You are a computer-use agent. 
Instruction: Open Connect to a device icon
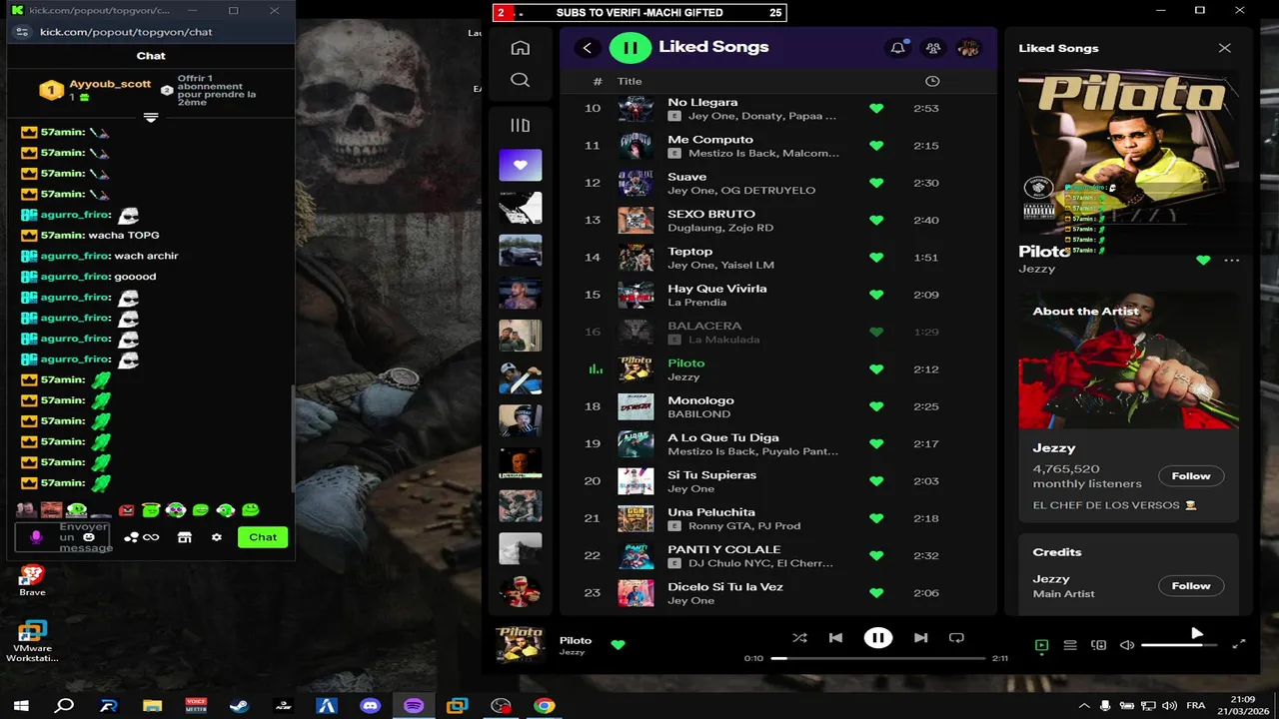[x=1099, y=645]
